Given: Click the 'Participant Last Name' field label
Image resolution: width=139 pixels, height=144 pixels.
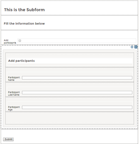Looking at the screenshot, I should coord(14,93).
